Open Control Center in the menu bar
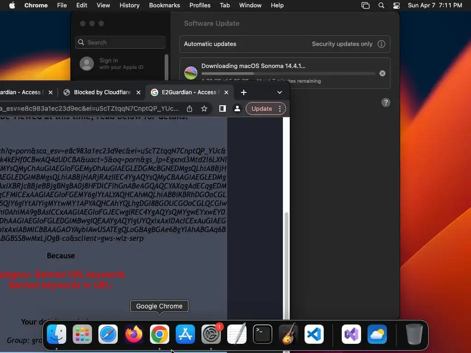 pos(396,6)
